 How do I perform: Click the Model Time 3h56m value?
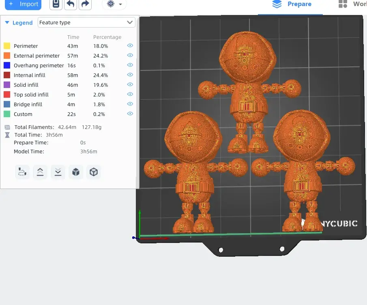click(x=89, y=151)
